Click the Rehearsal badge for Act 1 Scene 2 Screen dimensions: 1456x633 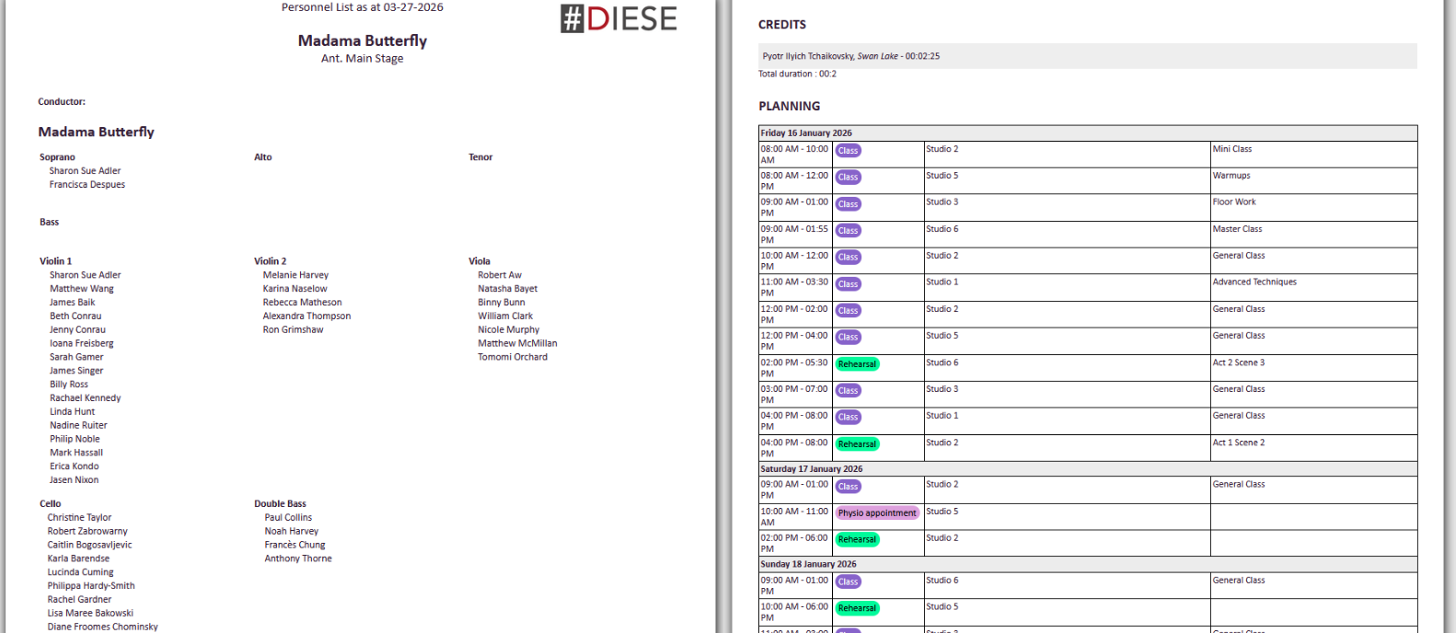857,444
